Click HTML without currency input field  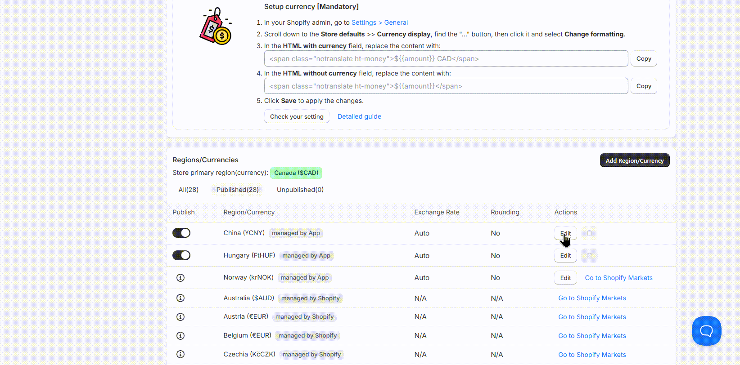tap(446, 86)
